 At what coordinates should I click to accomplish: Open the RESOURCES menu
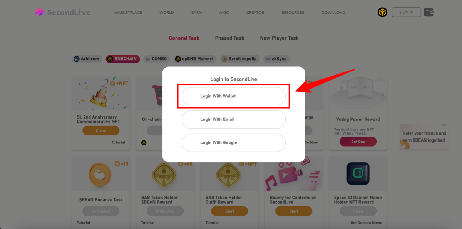coord(293,13)
